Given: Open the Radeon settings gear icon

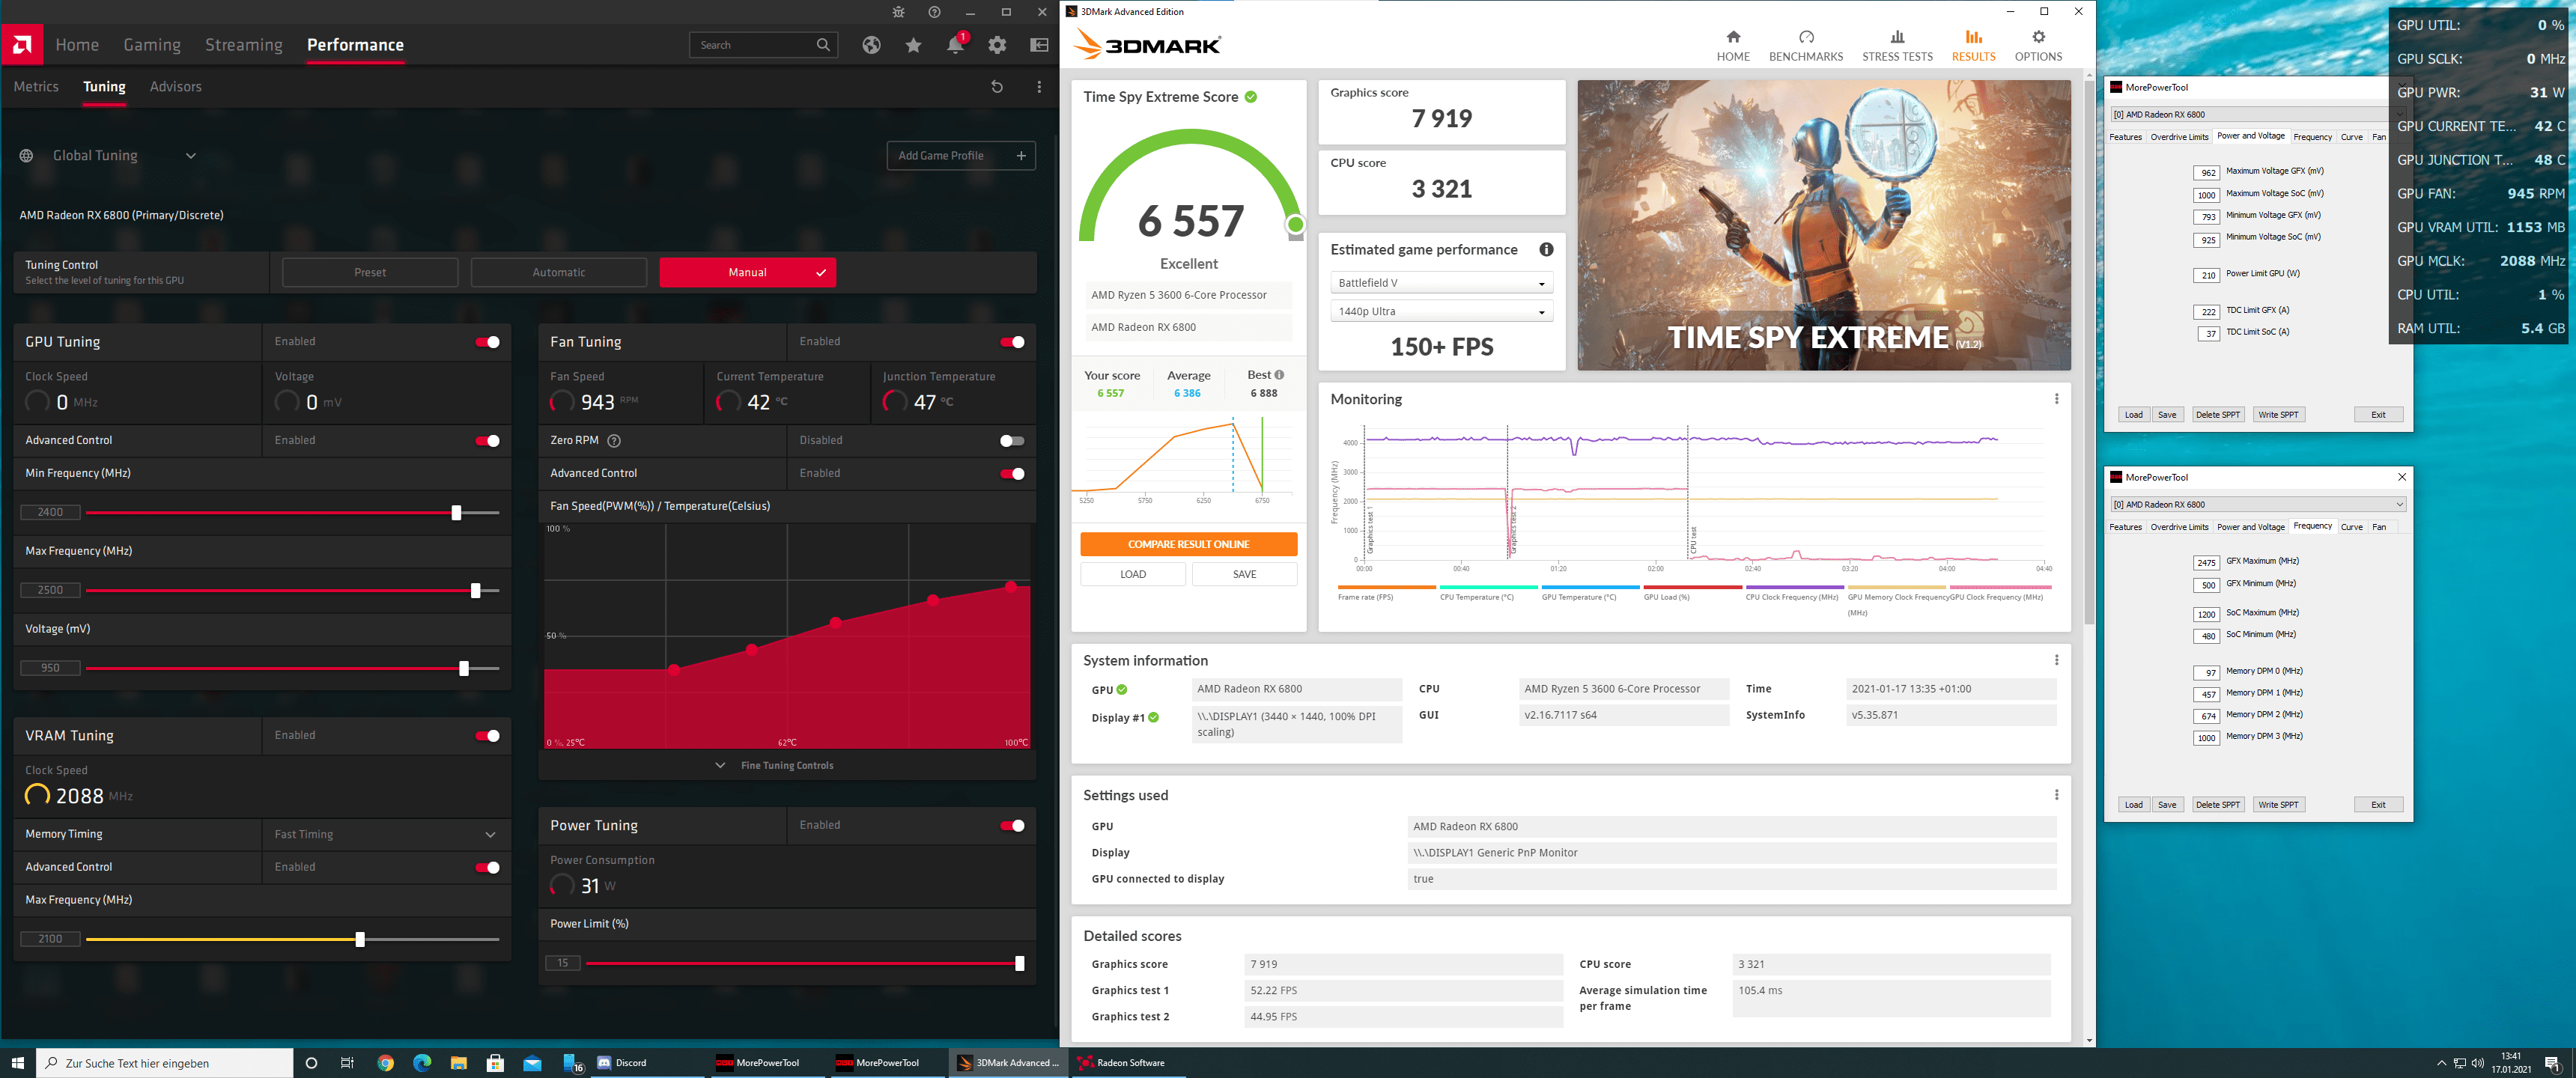Looking at the screenshot, I should click(x=997, y=45).
